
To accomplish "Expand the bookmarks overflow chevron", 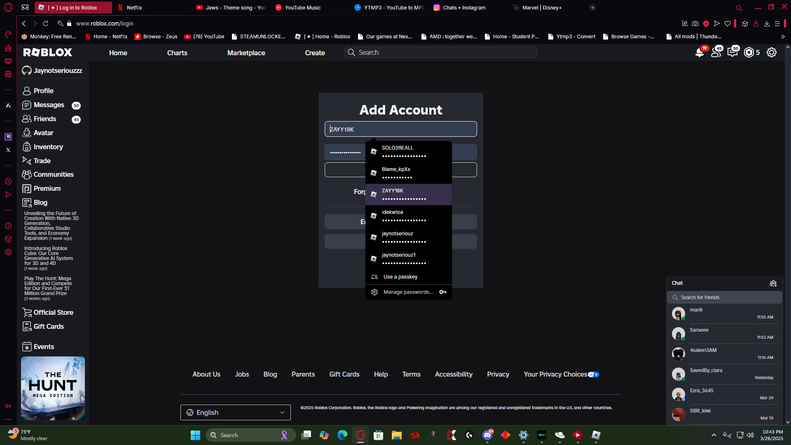I will [x=783, y=37].
